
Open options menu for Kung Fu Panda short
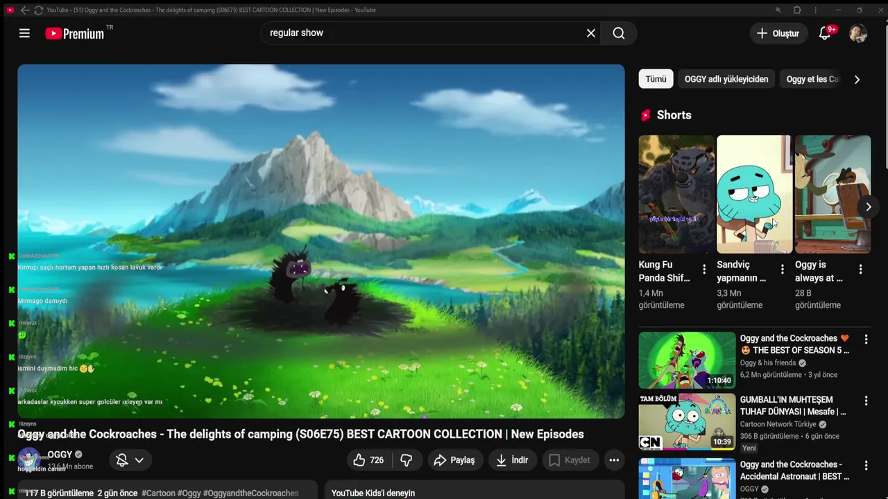coord(704,269)
